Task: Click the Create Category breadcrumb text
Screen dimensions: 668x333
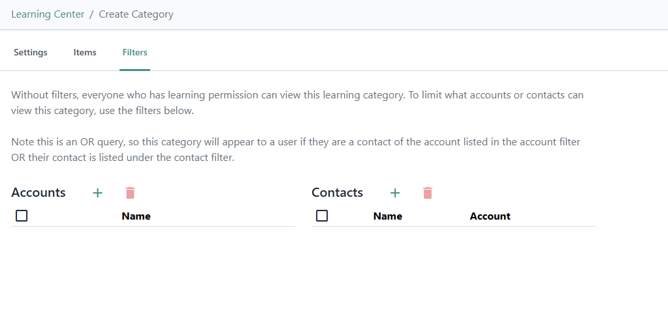Action: [136, 14]
